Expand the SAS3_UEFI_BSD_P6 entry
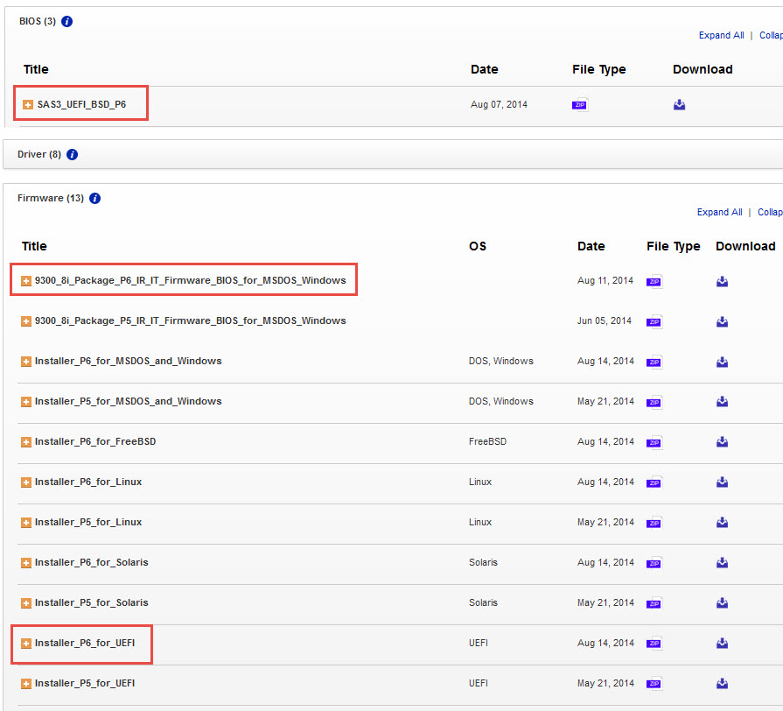The height and width of the screenshot is (711, 783). [28, 104]
